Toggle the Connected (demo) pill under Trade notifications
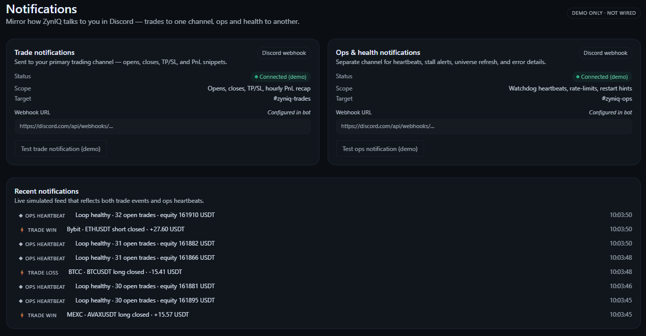This screenshot has width=646, height=336. pos(281,77)
